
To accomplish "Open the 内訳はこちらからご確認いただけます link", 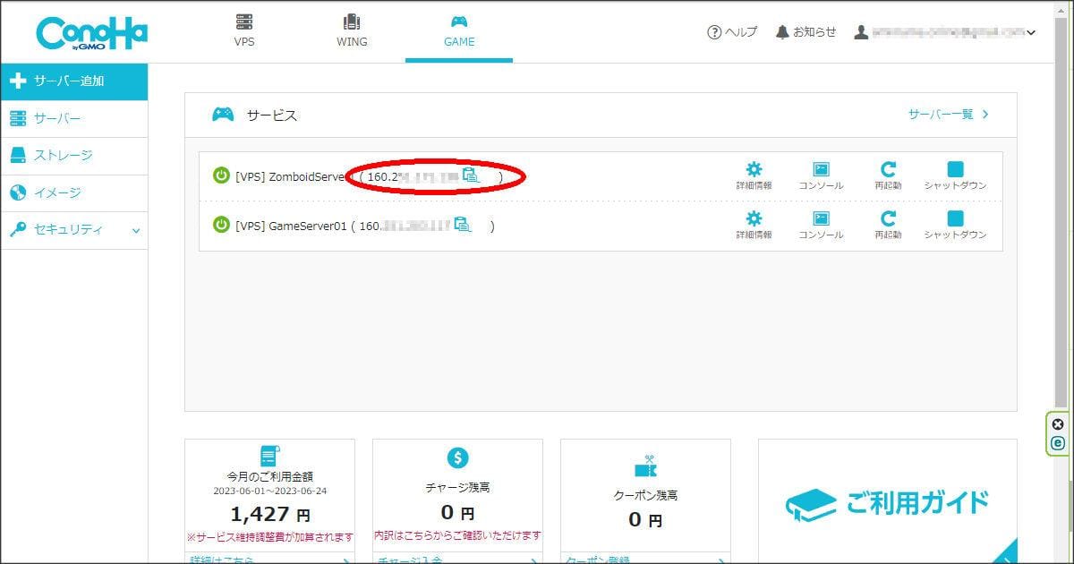I will tap(457, 535).
